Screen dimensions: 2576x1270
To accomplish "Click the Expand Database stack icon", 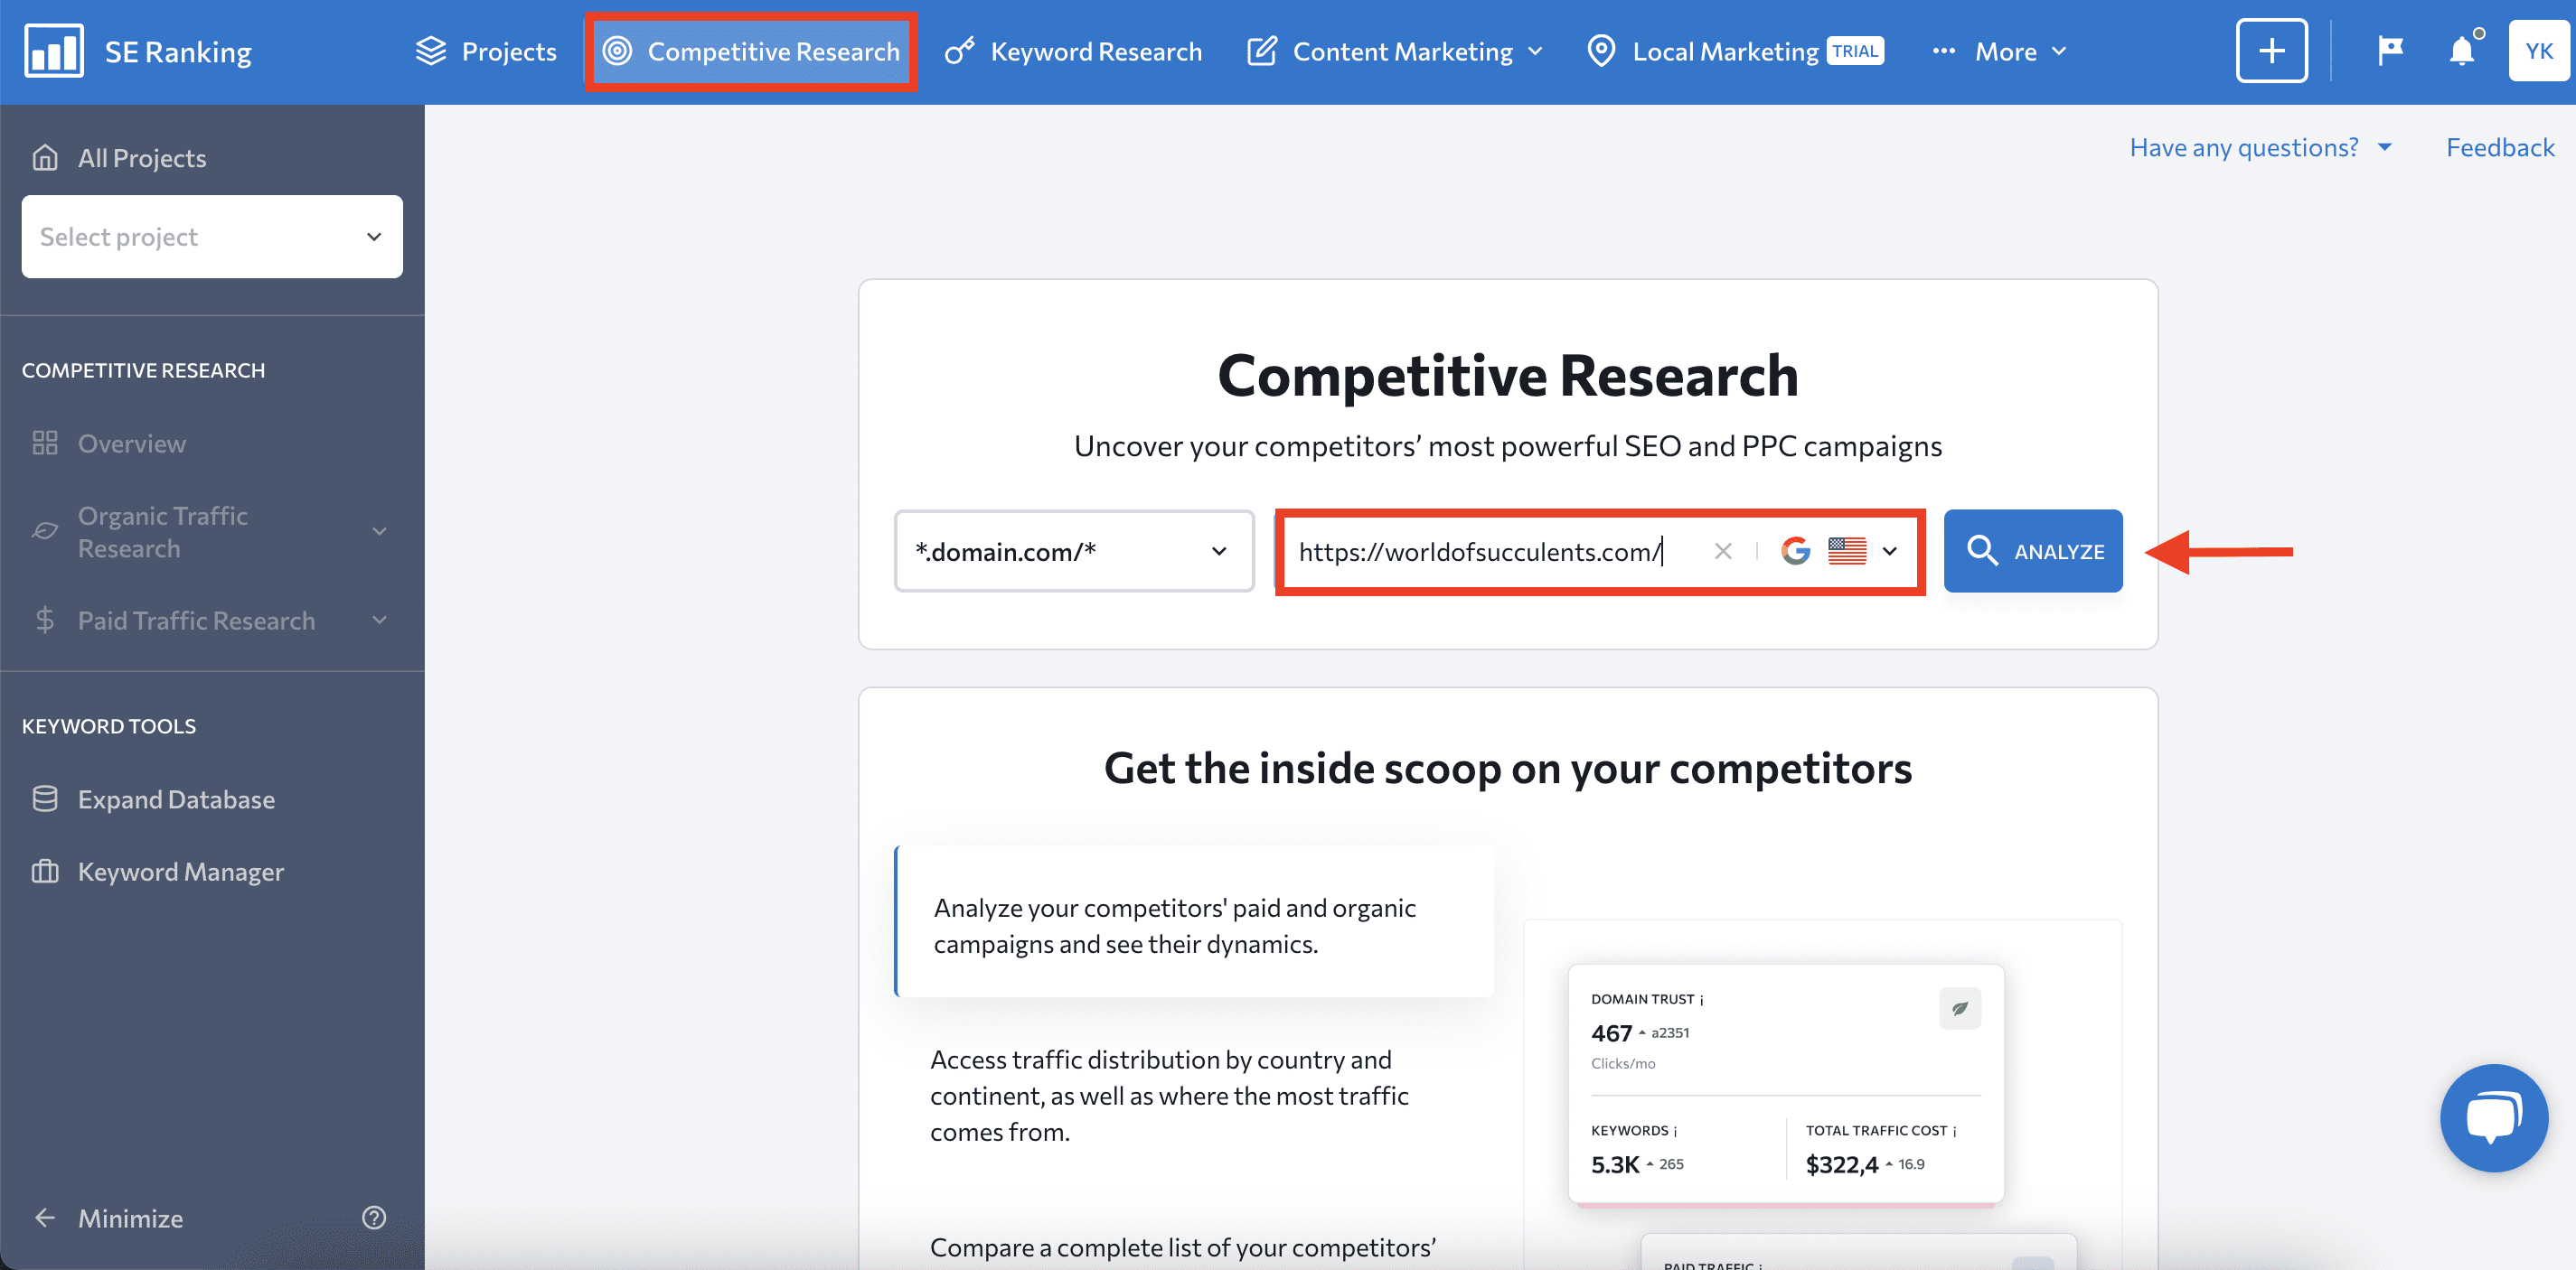I will (x=45, y=799).
